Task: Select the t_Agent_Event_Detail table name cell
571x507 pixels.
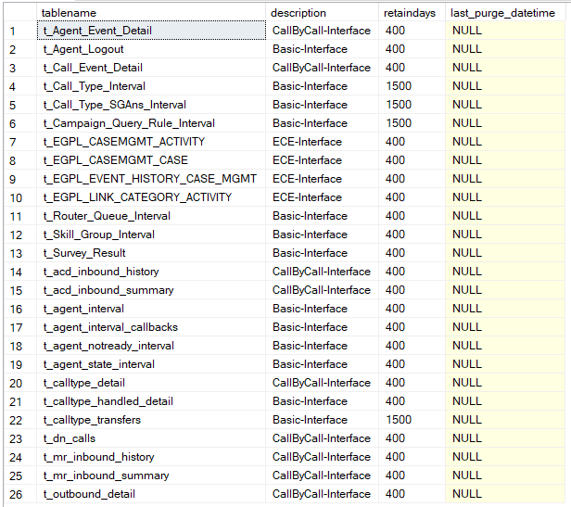Action: pyautogui.click(x=151, y=31)
